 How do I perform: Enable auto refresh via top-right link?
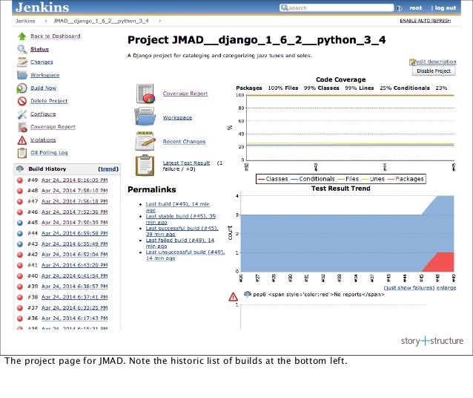[425, 21]
